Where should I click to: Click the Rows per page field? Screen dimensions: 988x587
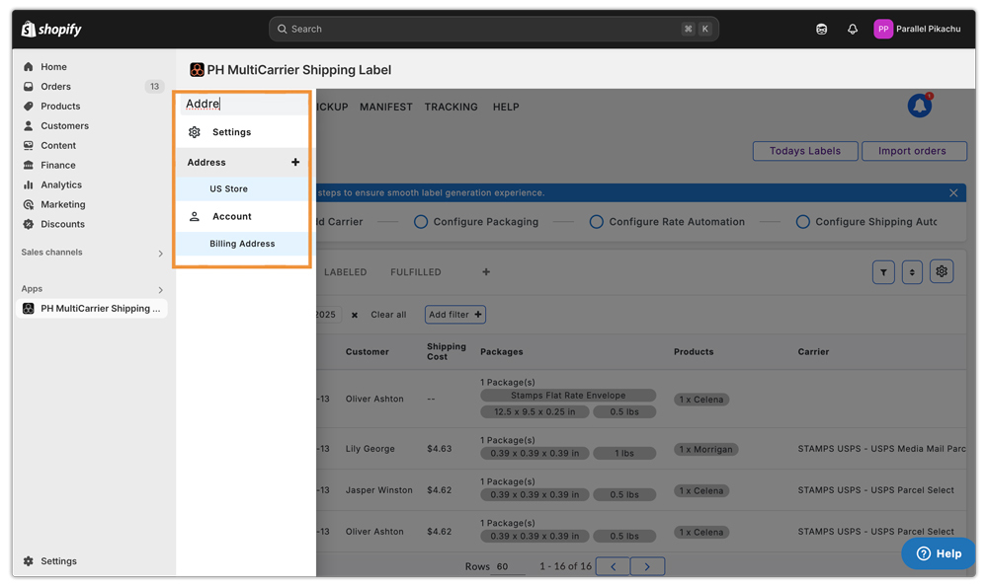pyautogui.click(x=510, y=567)
